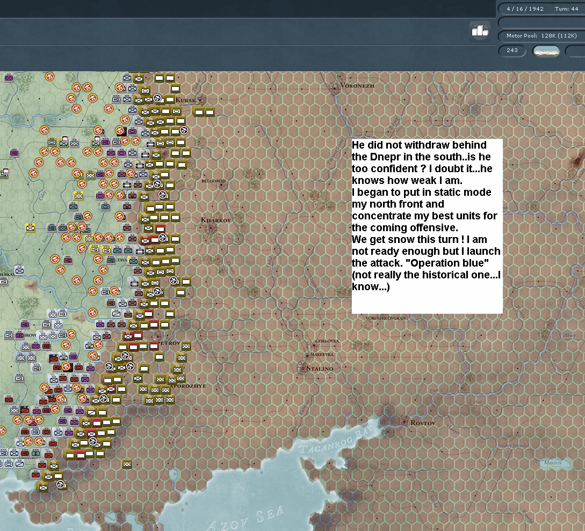Click the 243 value pill

point(512,50)
